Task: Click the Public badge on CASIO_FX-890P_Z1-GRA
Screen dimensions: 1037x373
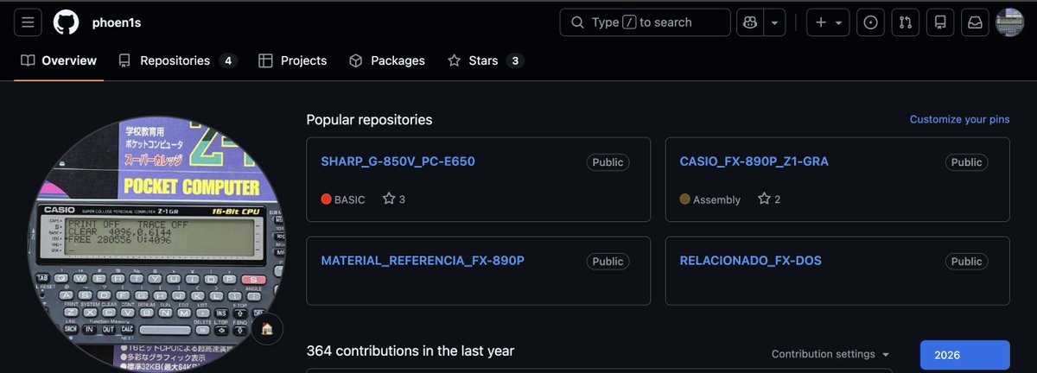Action: point(967,162)
